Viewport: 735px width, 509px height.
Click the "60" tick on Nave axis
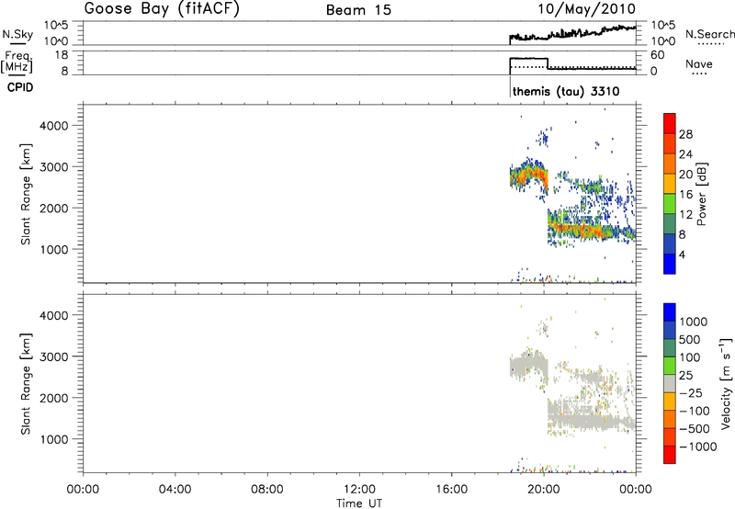[x=657, y=55]
